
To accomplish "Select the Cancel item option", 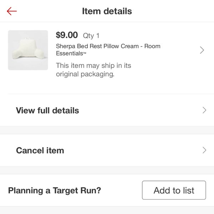I will (x=107, y=150).
